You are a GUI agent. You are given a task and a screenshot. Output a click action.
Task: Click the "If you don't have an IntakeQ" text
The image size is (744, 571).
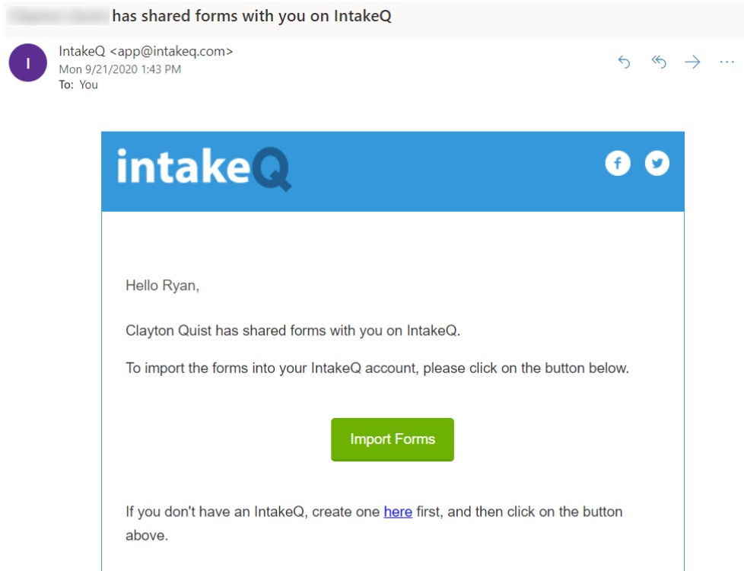coord(374,523)
